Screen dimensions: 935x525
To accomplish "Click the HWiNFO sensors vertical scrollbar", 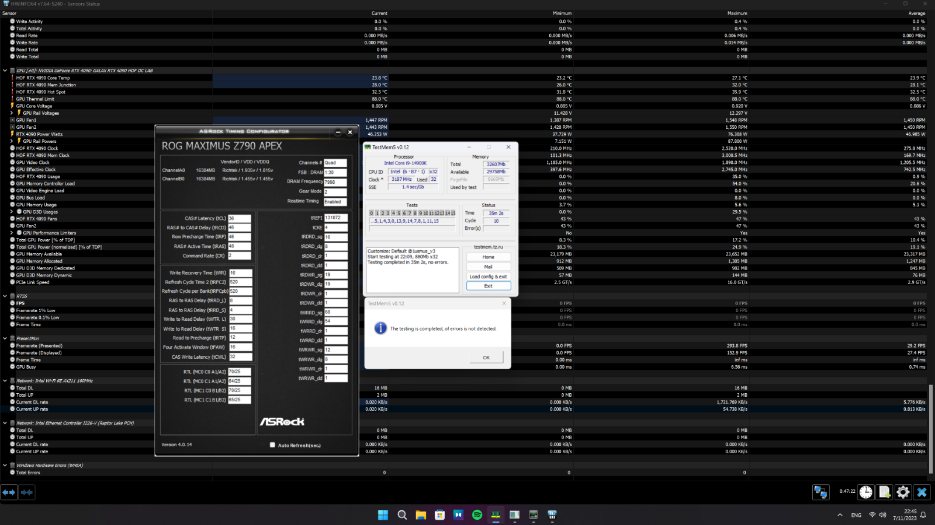I will coord(930,429).
